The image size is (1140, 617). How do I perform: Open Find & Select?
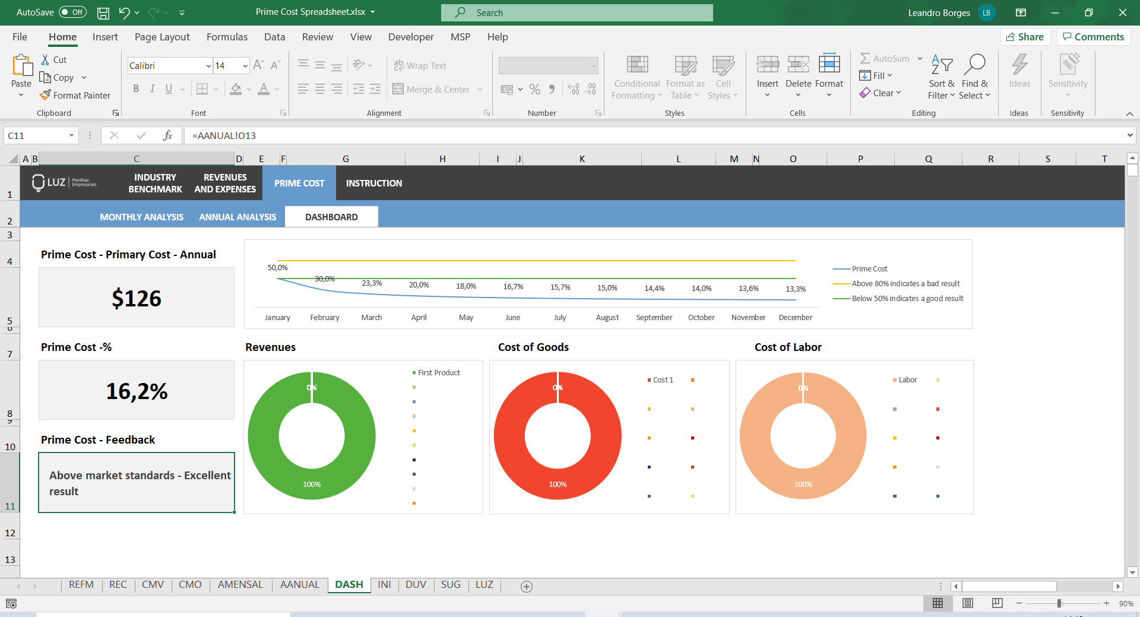[975, 76]
